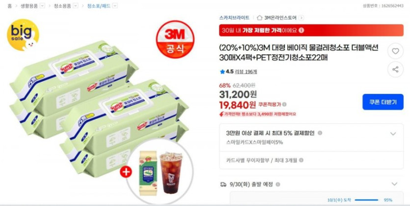Open the 리뷰 196개 link
Viewport: 410px width, 206px height.
[246, 71]
